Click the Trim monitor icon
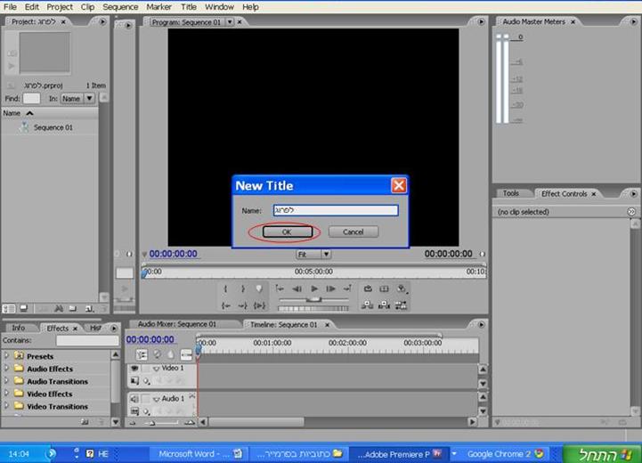The width and height of the screenshot is (642, 463). click(402, 305)
